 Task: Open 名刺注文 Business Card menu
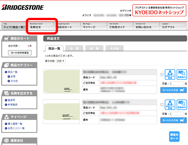click(41, 26)
